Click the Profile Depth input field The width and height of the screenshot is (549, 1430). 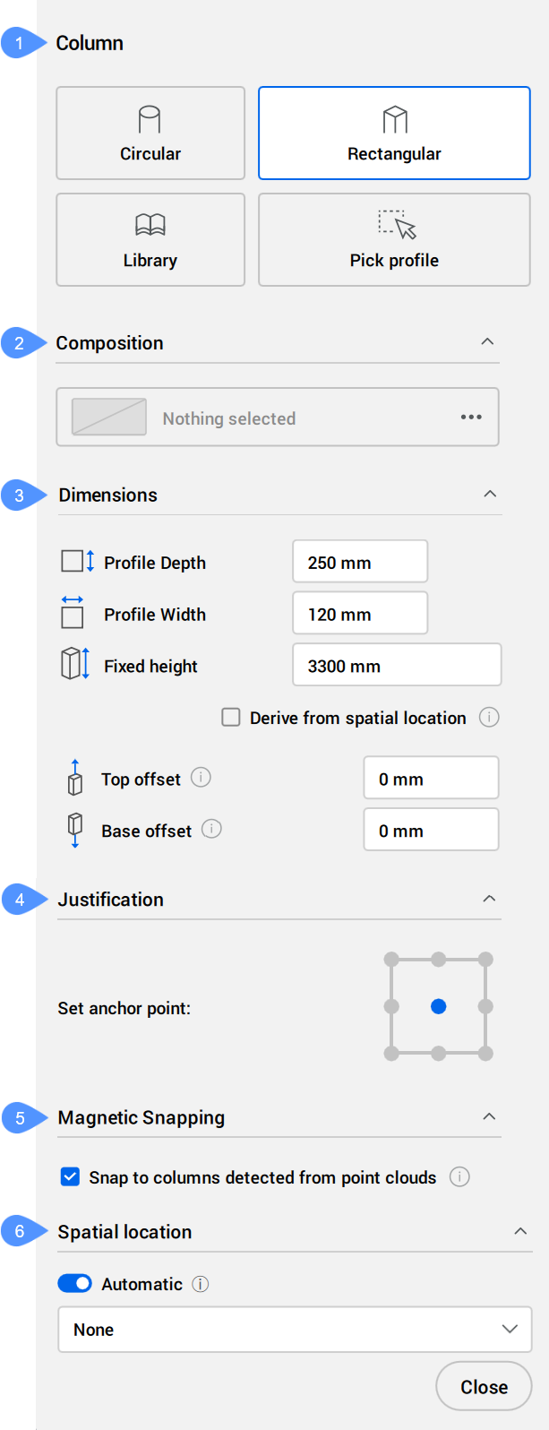(x=360, y=563)
